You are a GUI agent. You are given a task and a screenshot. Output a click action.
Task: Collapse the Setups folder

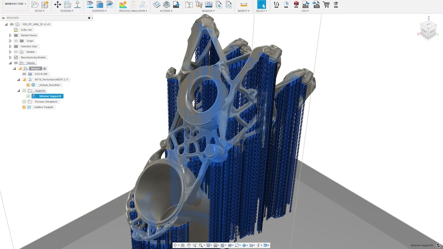coord(10,62)
